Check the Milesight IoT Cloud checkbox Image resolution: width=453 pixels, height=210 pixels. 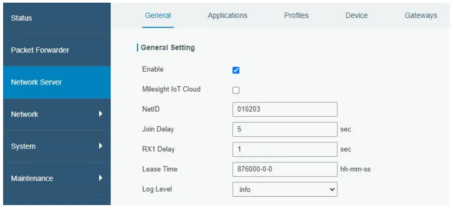(x=236, y=90)
